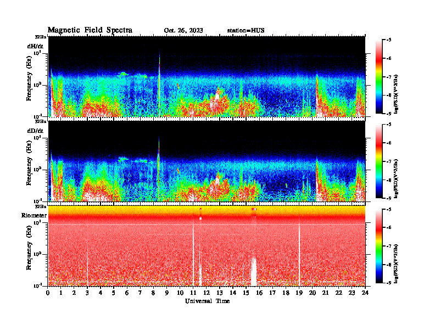Click the 32Hz label atop the Riometer panel
The image size is (435, 336).
tap(41, 206)
